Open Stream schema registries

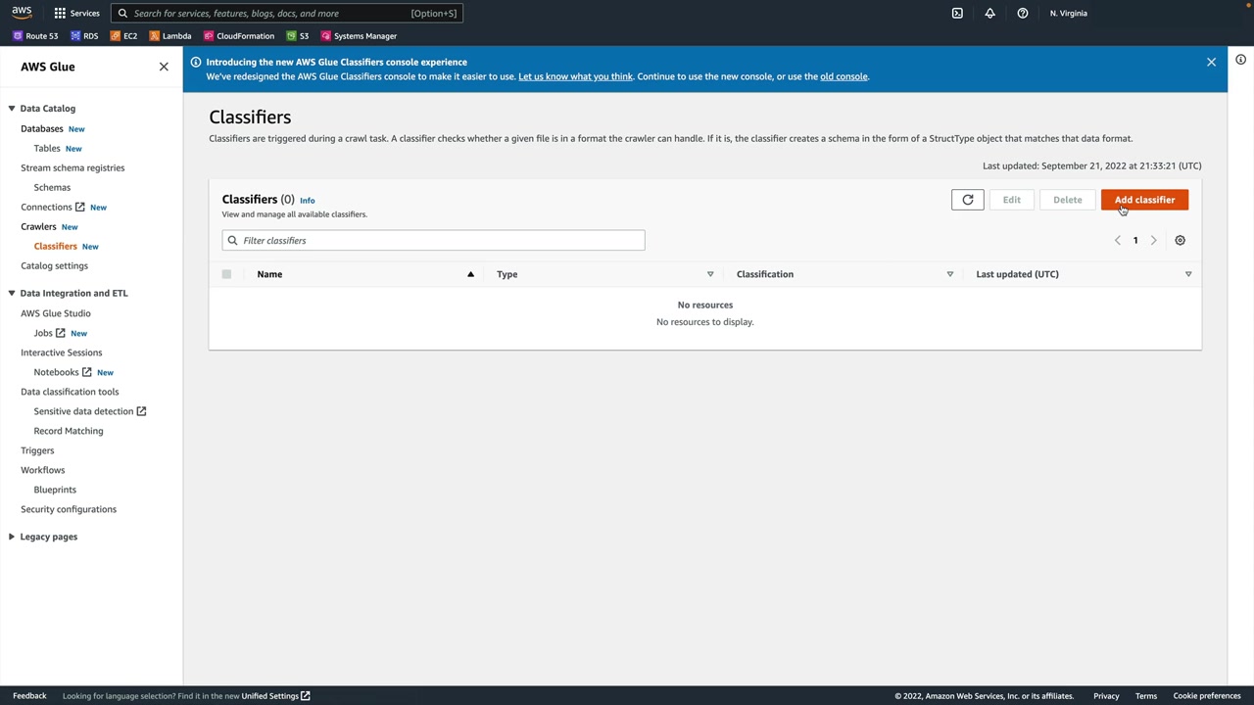[72, 167]
